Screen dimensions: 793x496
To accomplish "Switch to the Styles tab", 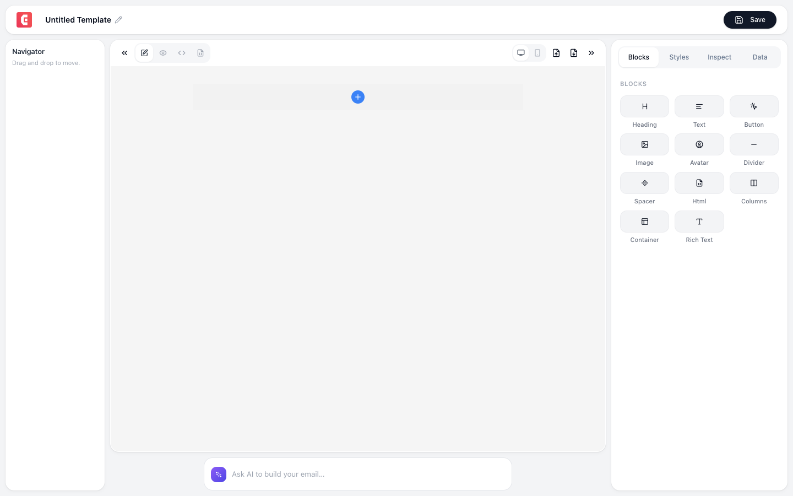I will tap(679, 57).
